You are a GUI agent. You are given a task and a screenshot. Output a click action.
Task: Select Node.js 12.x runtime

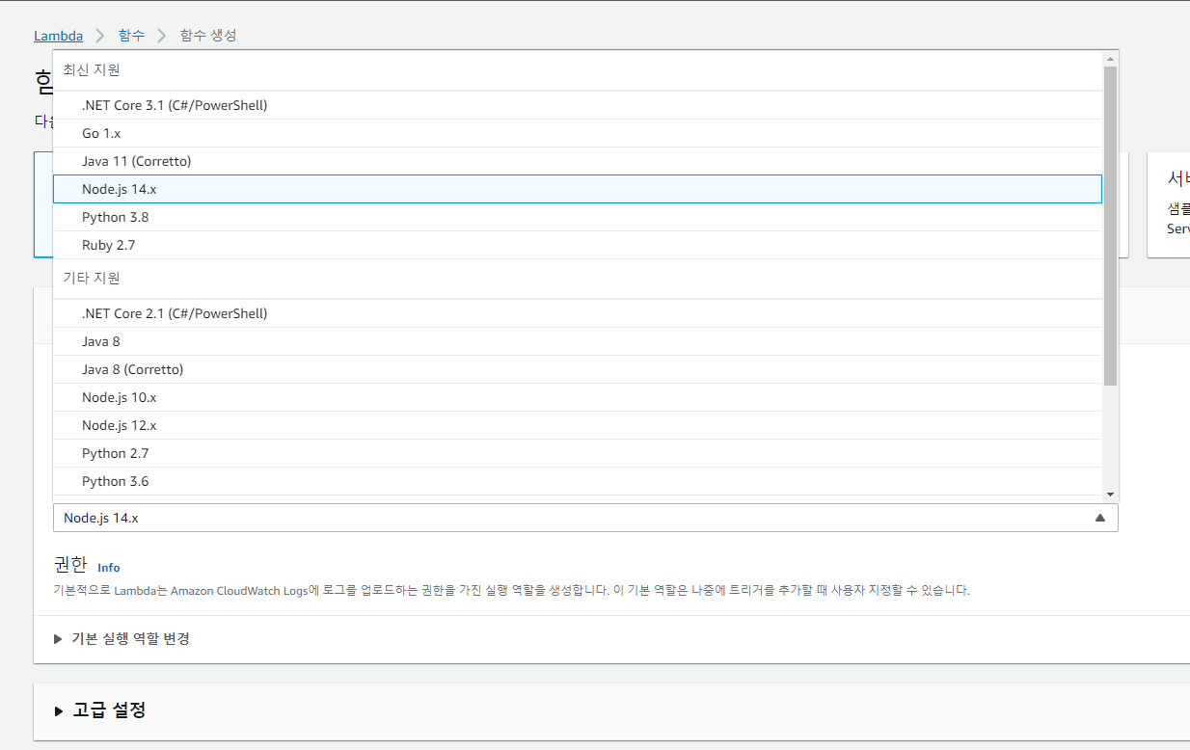(x=577, y=425)
